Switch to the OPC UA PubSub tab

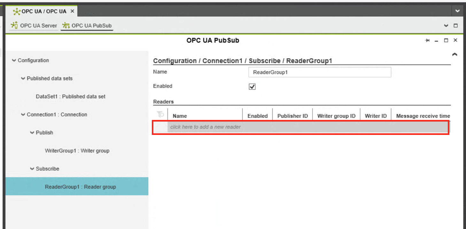pyautogui.click(x=87, y=26)
